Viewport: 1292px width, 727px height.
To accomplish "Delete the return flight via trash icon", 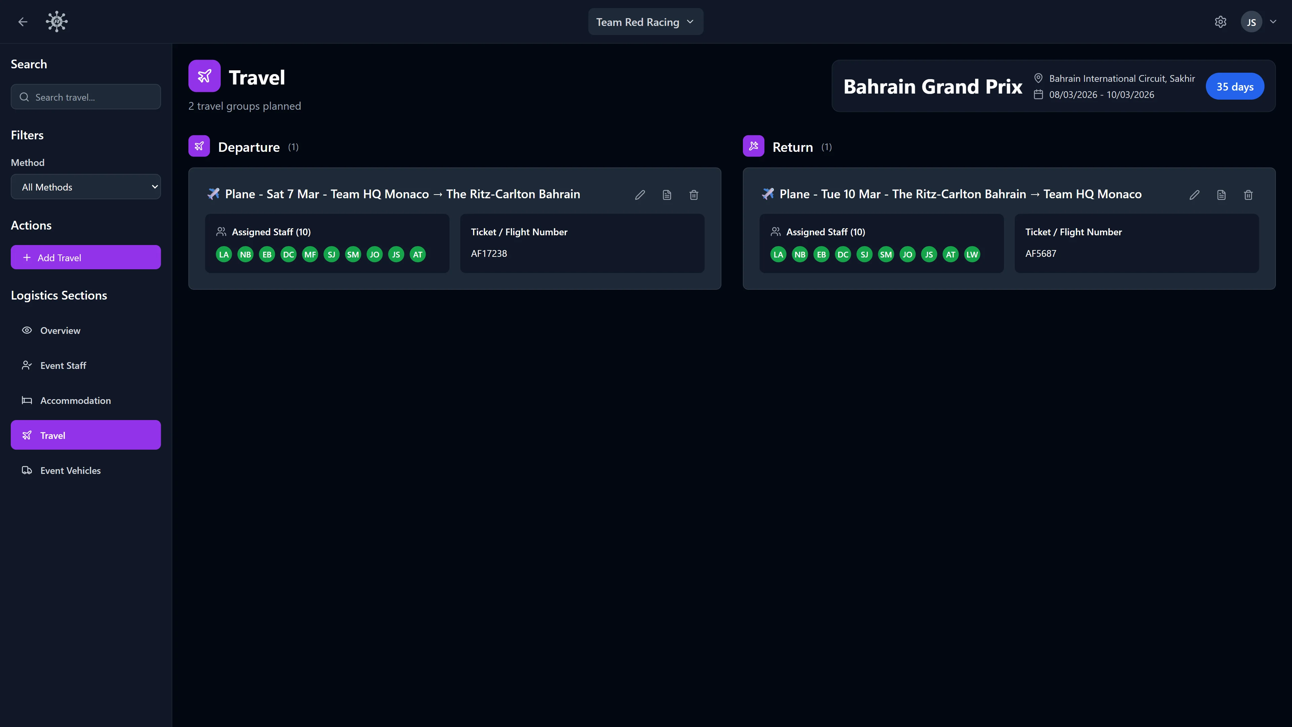I will [x=1248, y=195].
